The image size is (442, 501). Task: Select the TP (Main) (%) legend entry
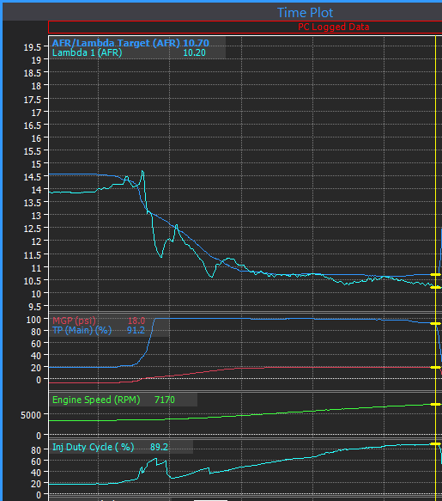point(82,330)
